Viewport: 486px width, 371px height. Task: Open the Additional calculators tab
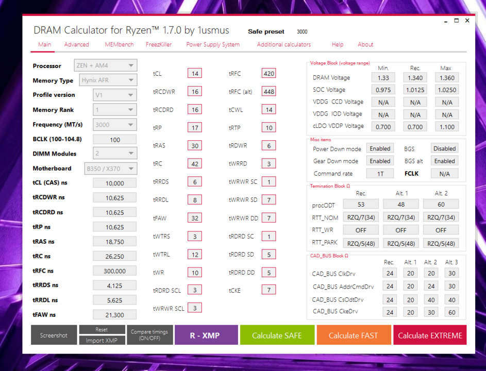284,45
